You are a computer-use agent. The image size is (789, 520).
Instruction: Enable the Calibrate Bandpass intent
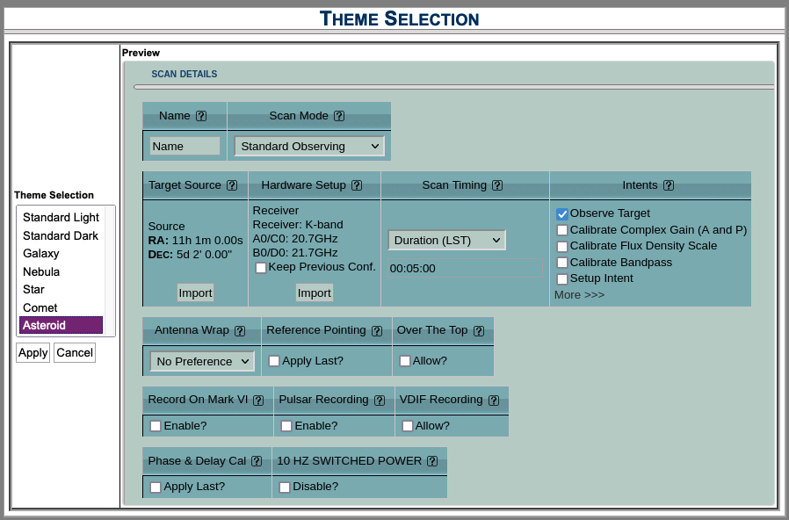pyautogui.click(x=561, y=262)
